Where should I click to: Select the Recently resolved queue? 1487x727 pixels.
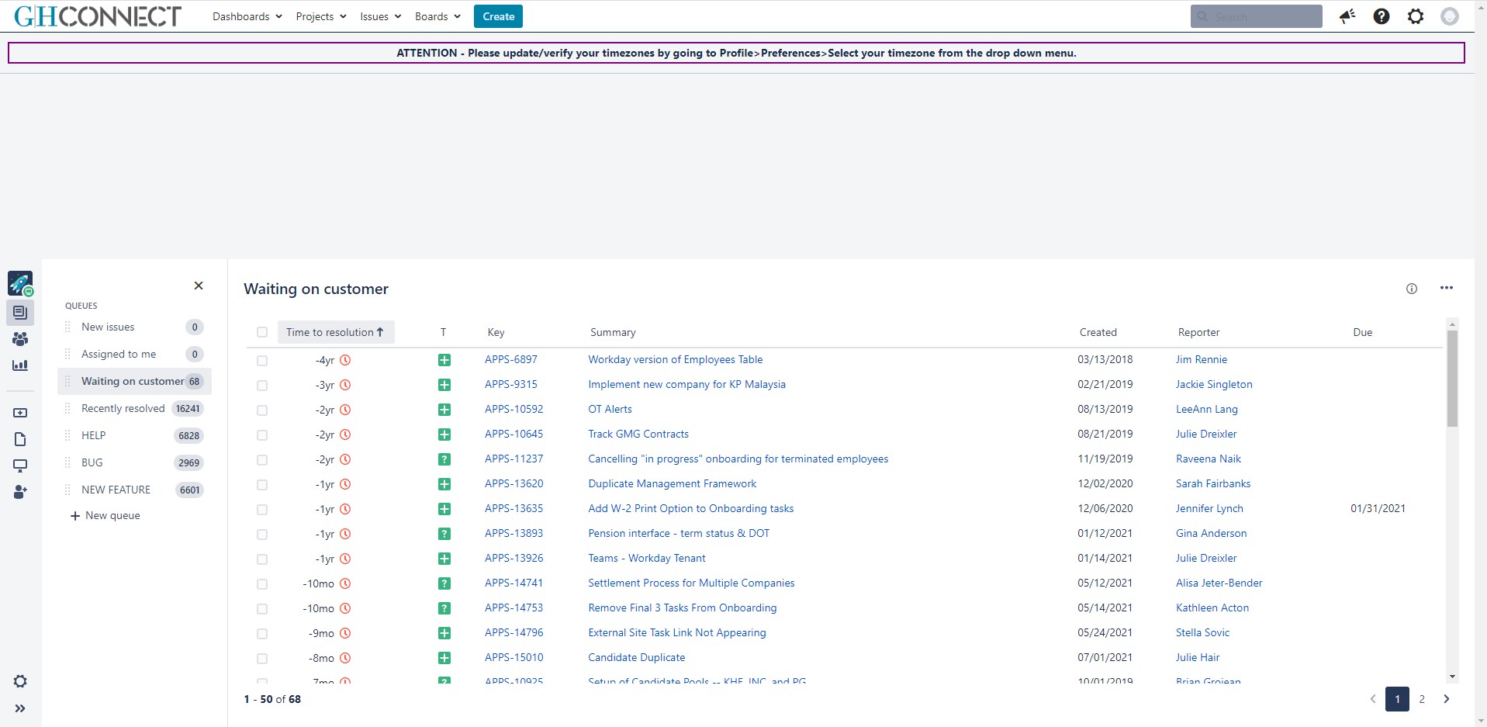[134, 408]
